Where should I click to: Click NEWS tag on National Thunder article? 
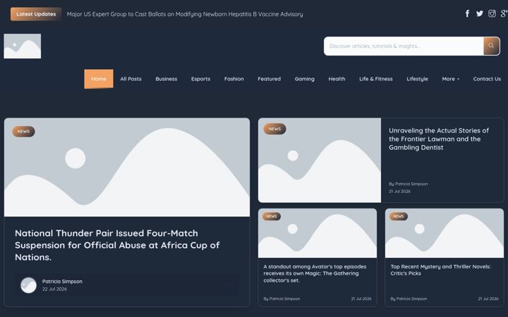(23, 131)
